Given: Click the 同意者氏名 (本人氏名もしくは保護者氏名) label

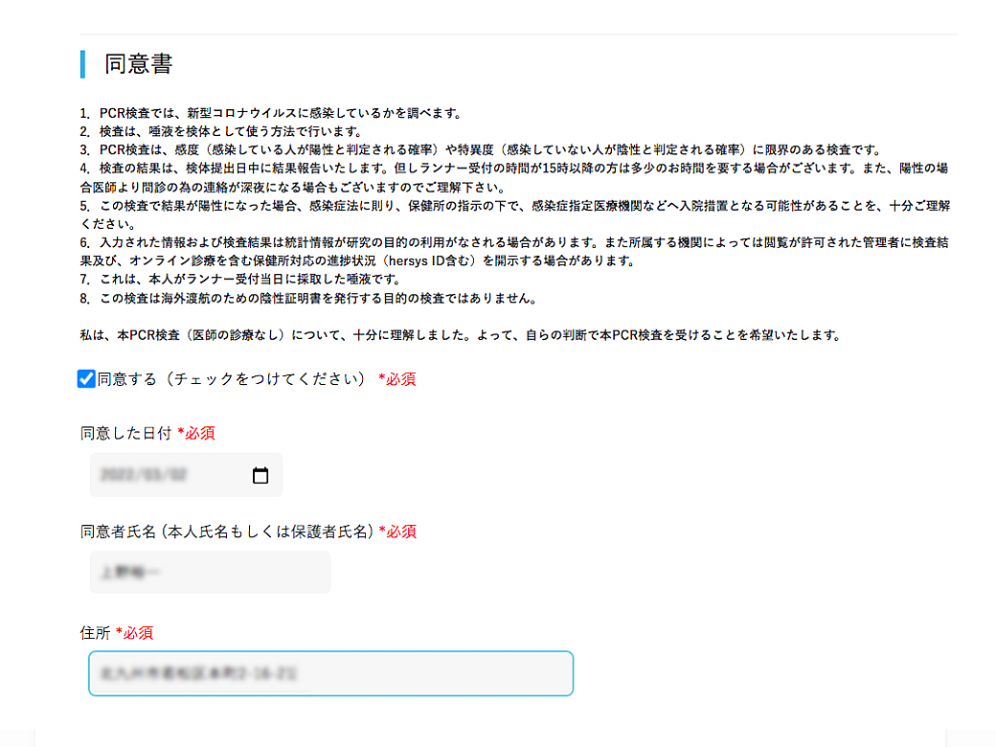Looking at the screenshot, I should (x=227, y=531).
